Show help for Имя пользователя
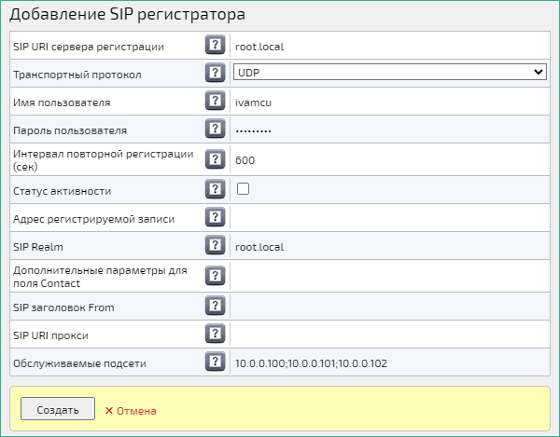This screenshot has height=437, width=560. tap(215, 102)
